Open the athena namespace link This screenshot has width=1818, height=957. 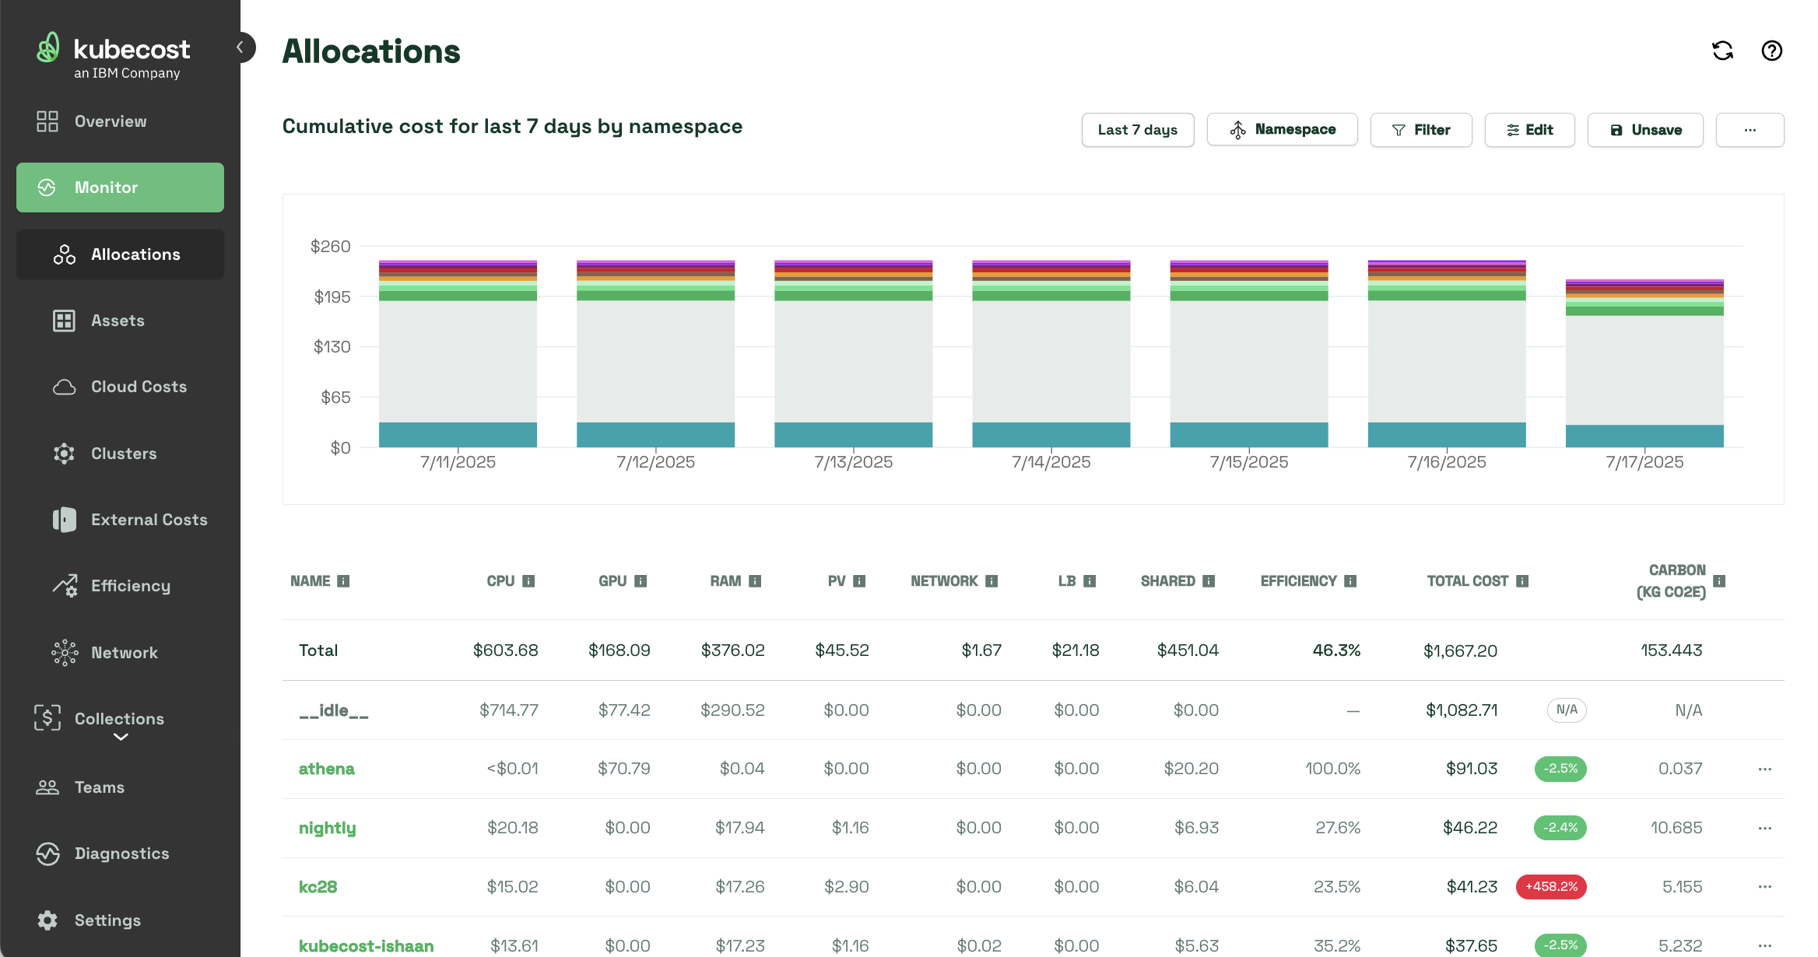pos(326,769)
